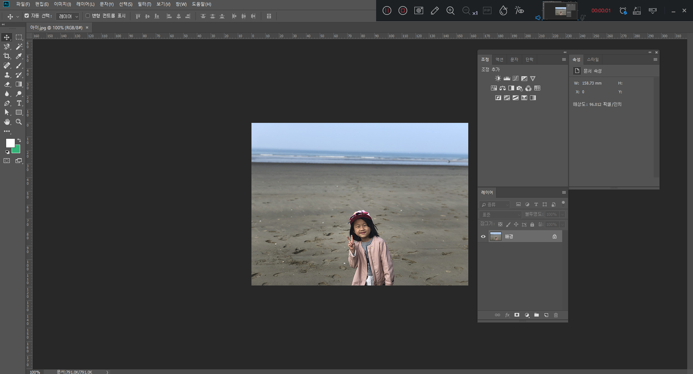Select the Clone Stamp tool
The width and height of the screenshot is (693, 374).
pos(7,75)
